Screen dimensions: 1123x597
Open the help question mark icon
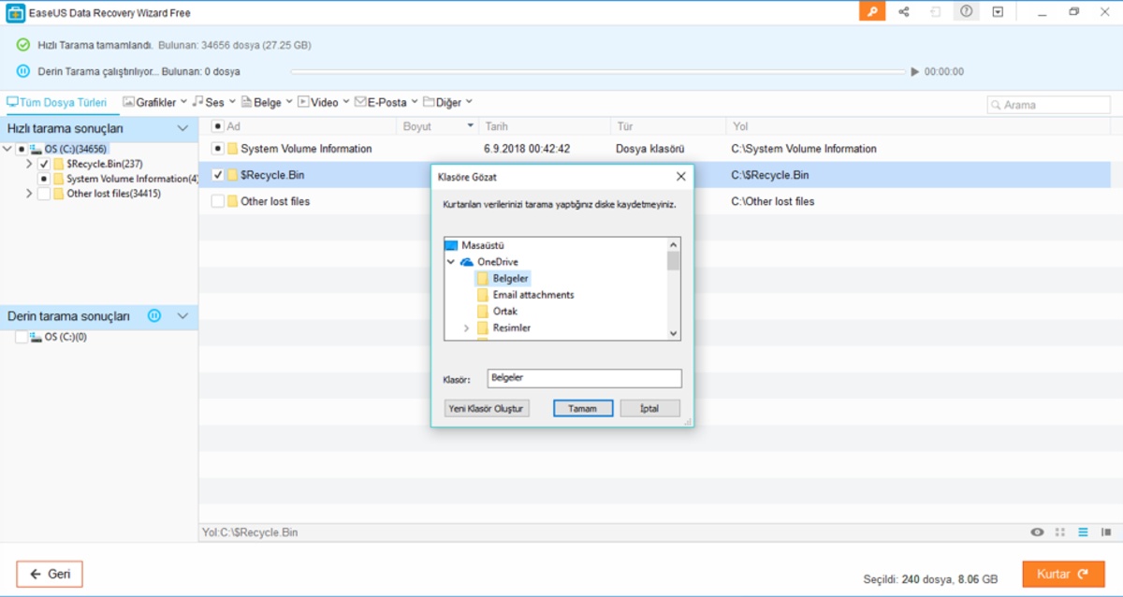tap(967, 11)
